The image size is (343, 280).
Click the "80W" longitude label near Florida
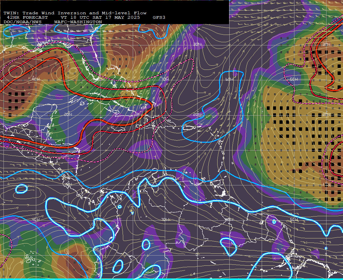[101, 79]
